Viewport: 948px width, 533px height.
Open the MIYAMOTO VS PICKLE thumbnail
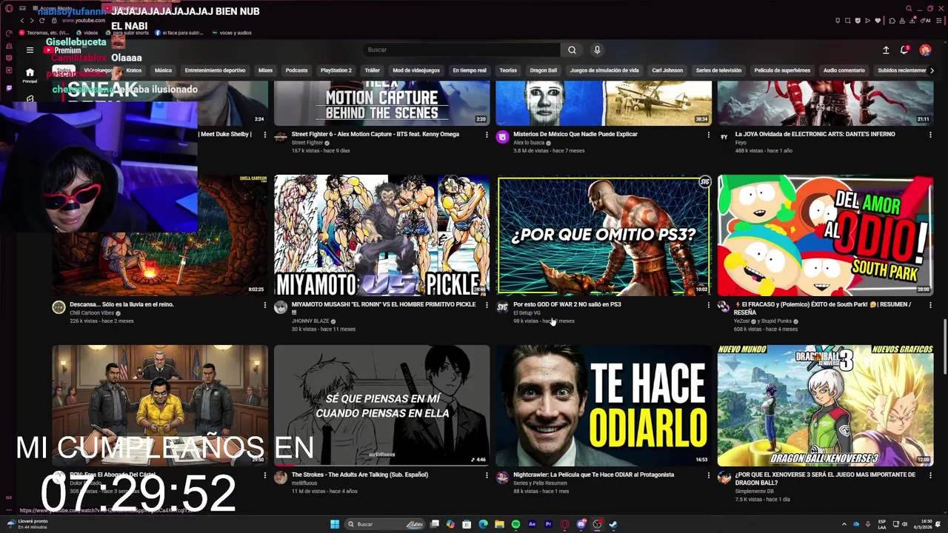tap(381, 235)
